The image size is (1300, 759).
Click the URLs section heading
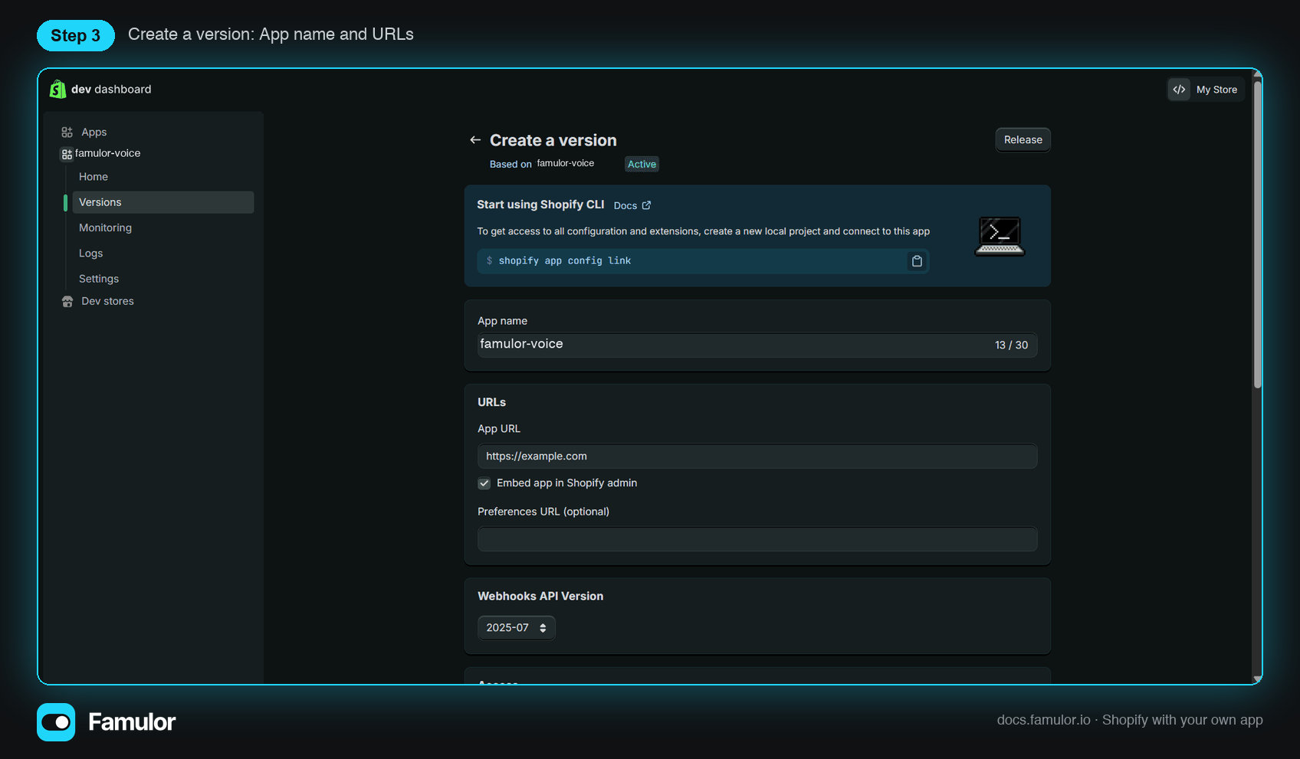pyautogui.click(x=491, y=402)
